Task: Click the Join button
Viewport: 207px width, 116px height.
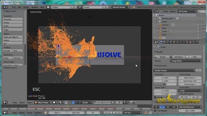Action: 13,43
